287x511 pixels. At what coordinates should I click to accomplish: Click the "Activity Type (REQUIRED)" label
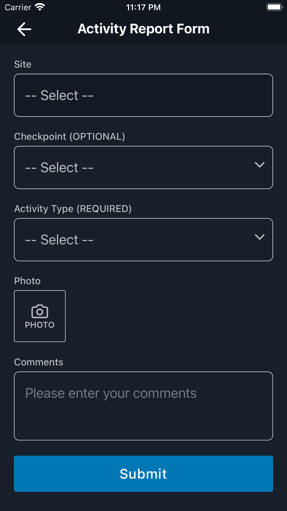point(73,209)
